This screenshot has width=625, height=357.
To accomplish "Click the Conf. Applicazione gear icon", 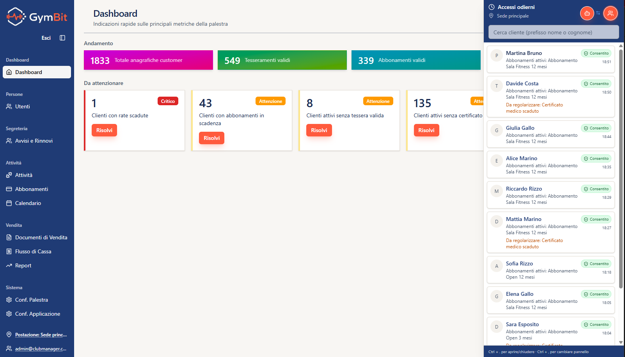I will click(x=9, y=314).
